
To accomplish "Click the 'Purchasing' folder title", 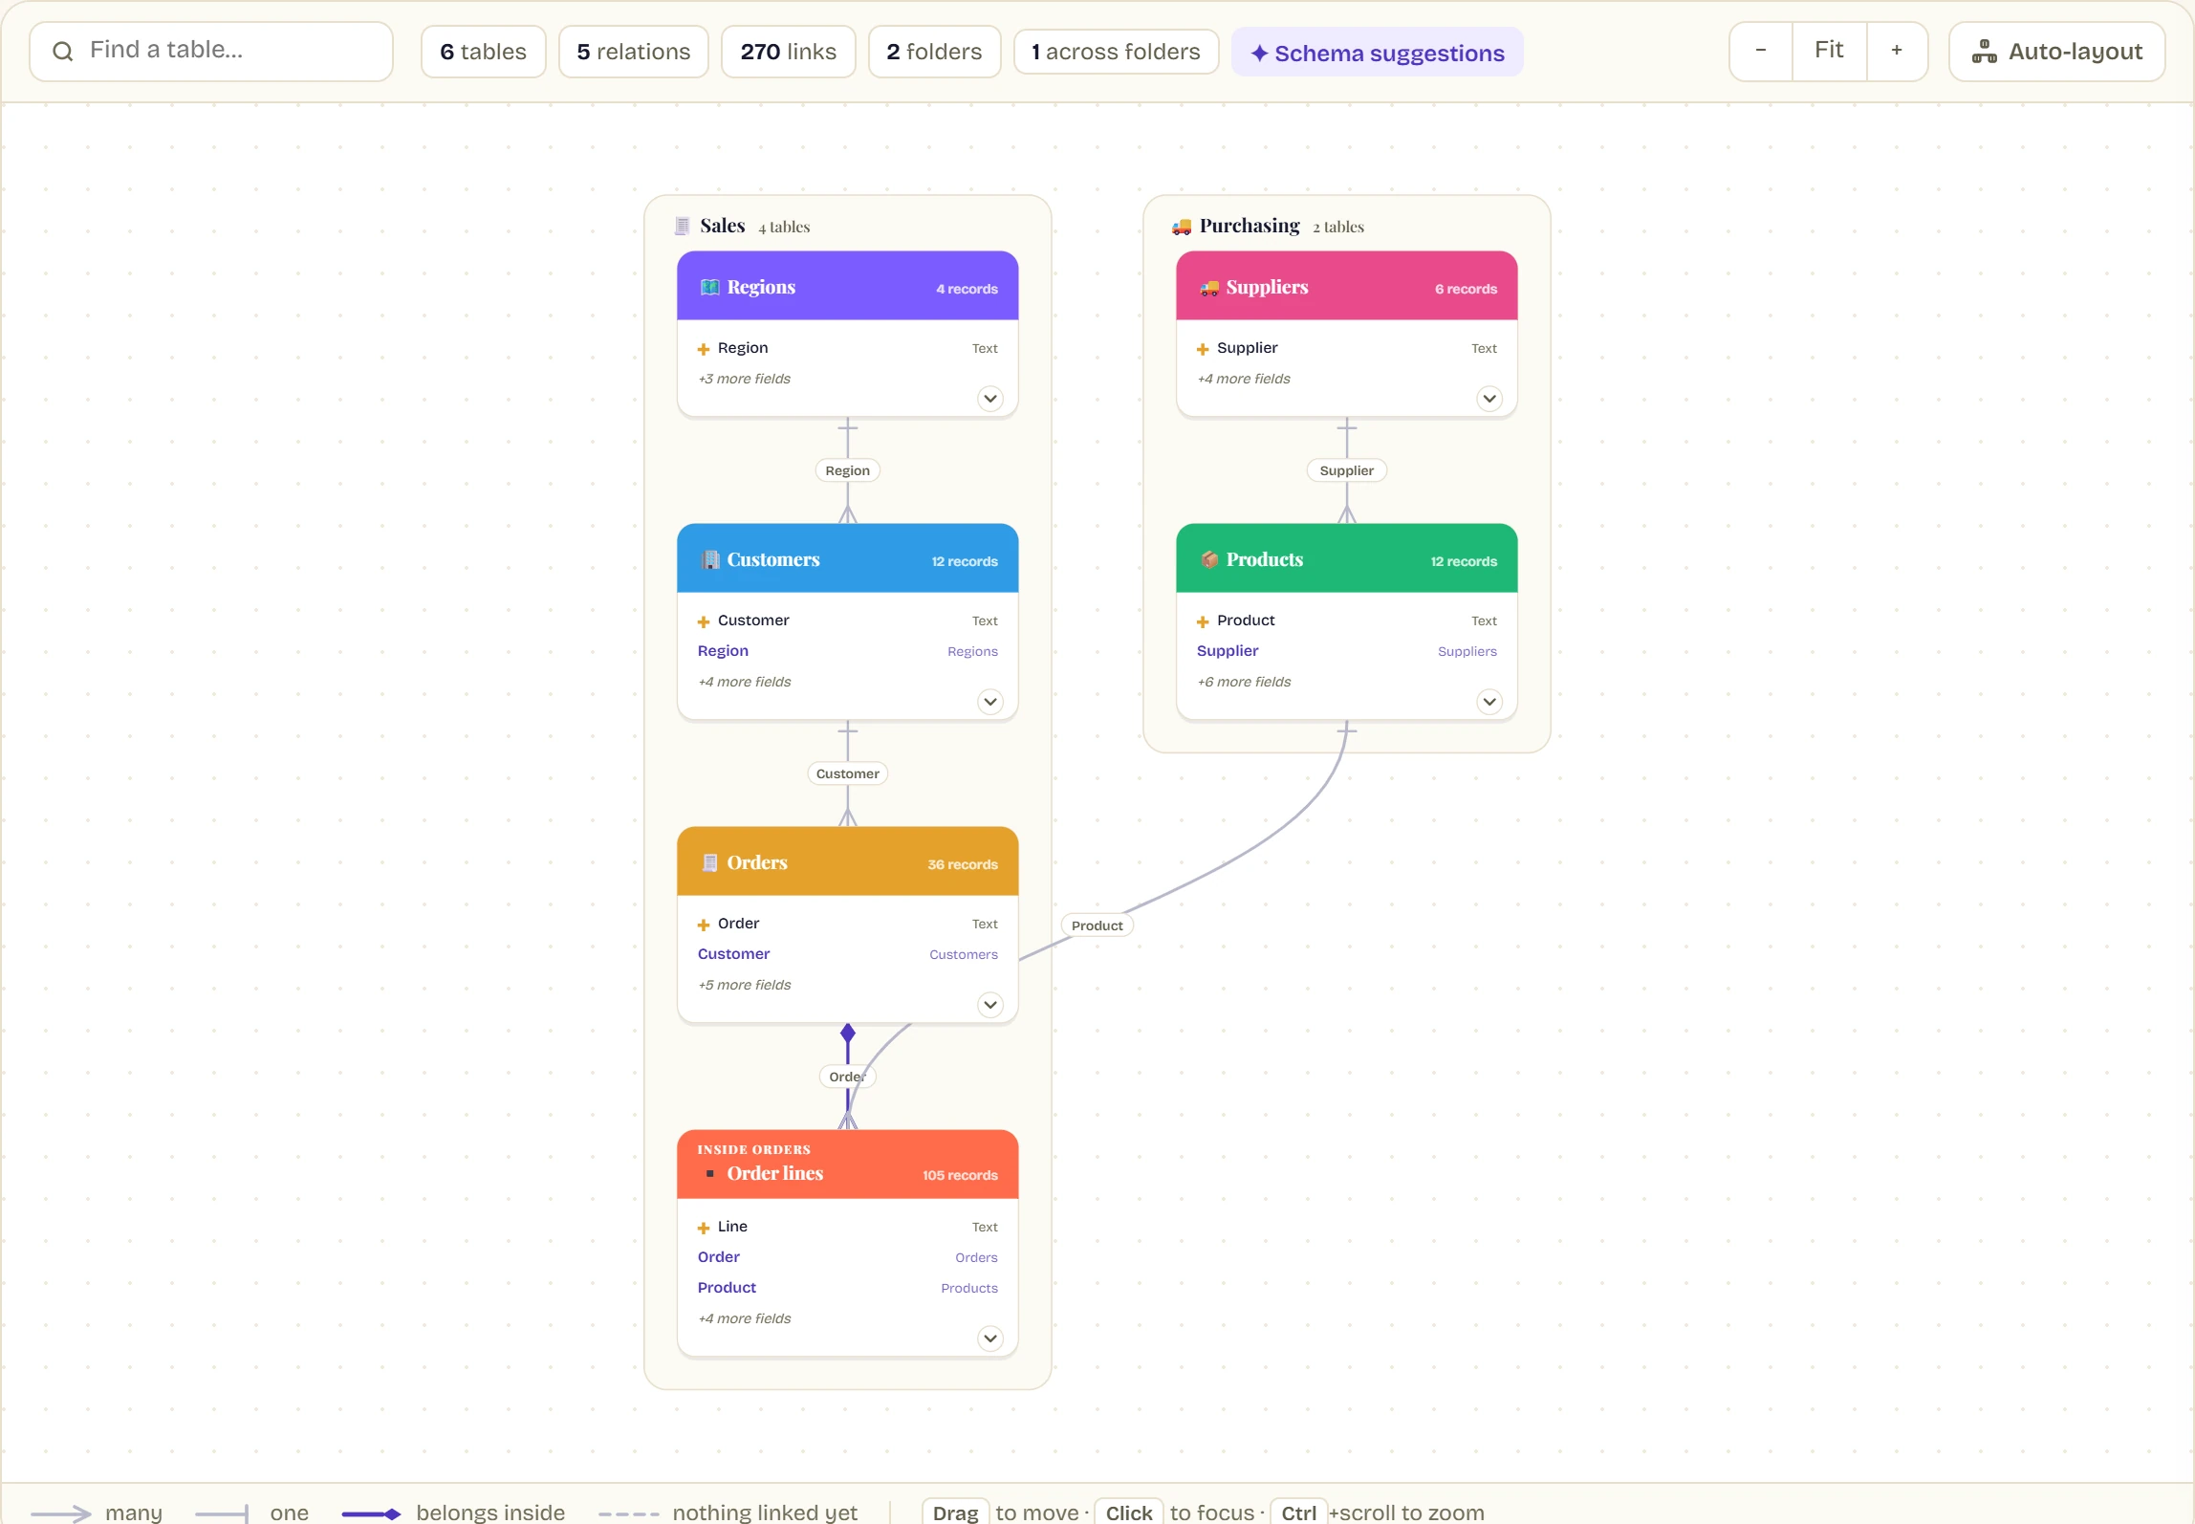I will tap(1250, 226).
